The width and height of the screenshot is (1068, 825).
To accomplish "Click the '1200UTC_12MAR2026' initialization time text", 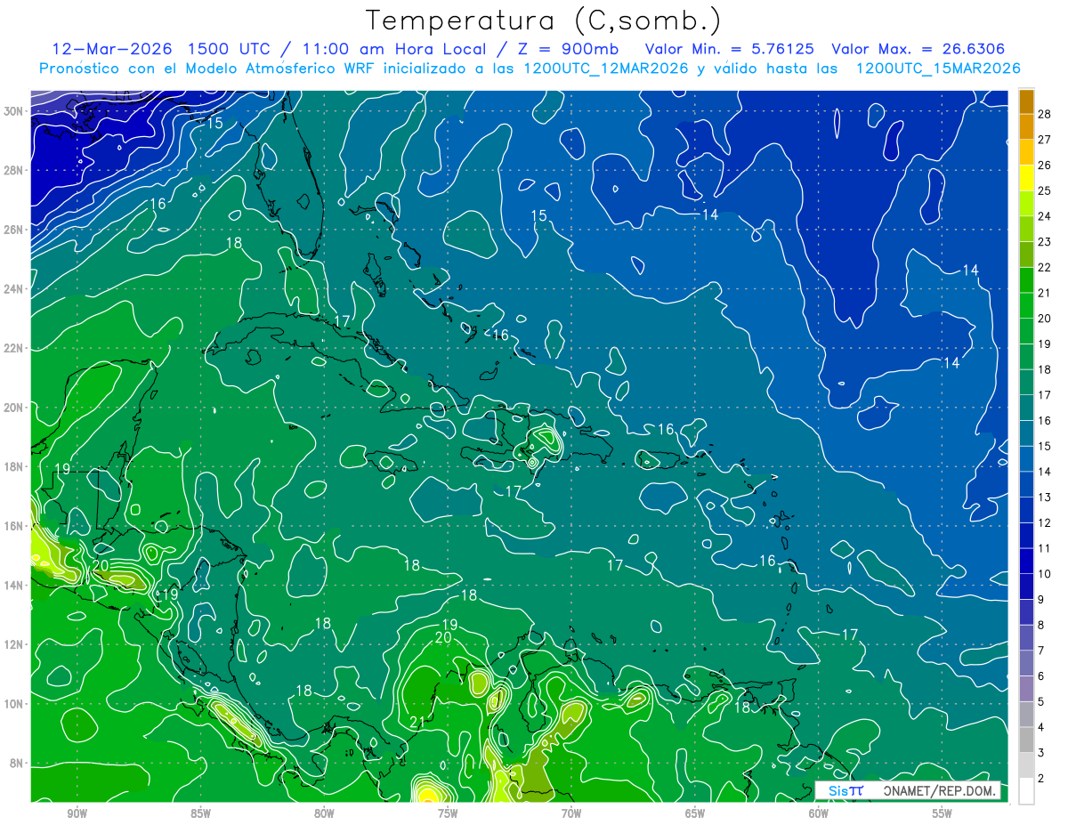I will (604, 69).
